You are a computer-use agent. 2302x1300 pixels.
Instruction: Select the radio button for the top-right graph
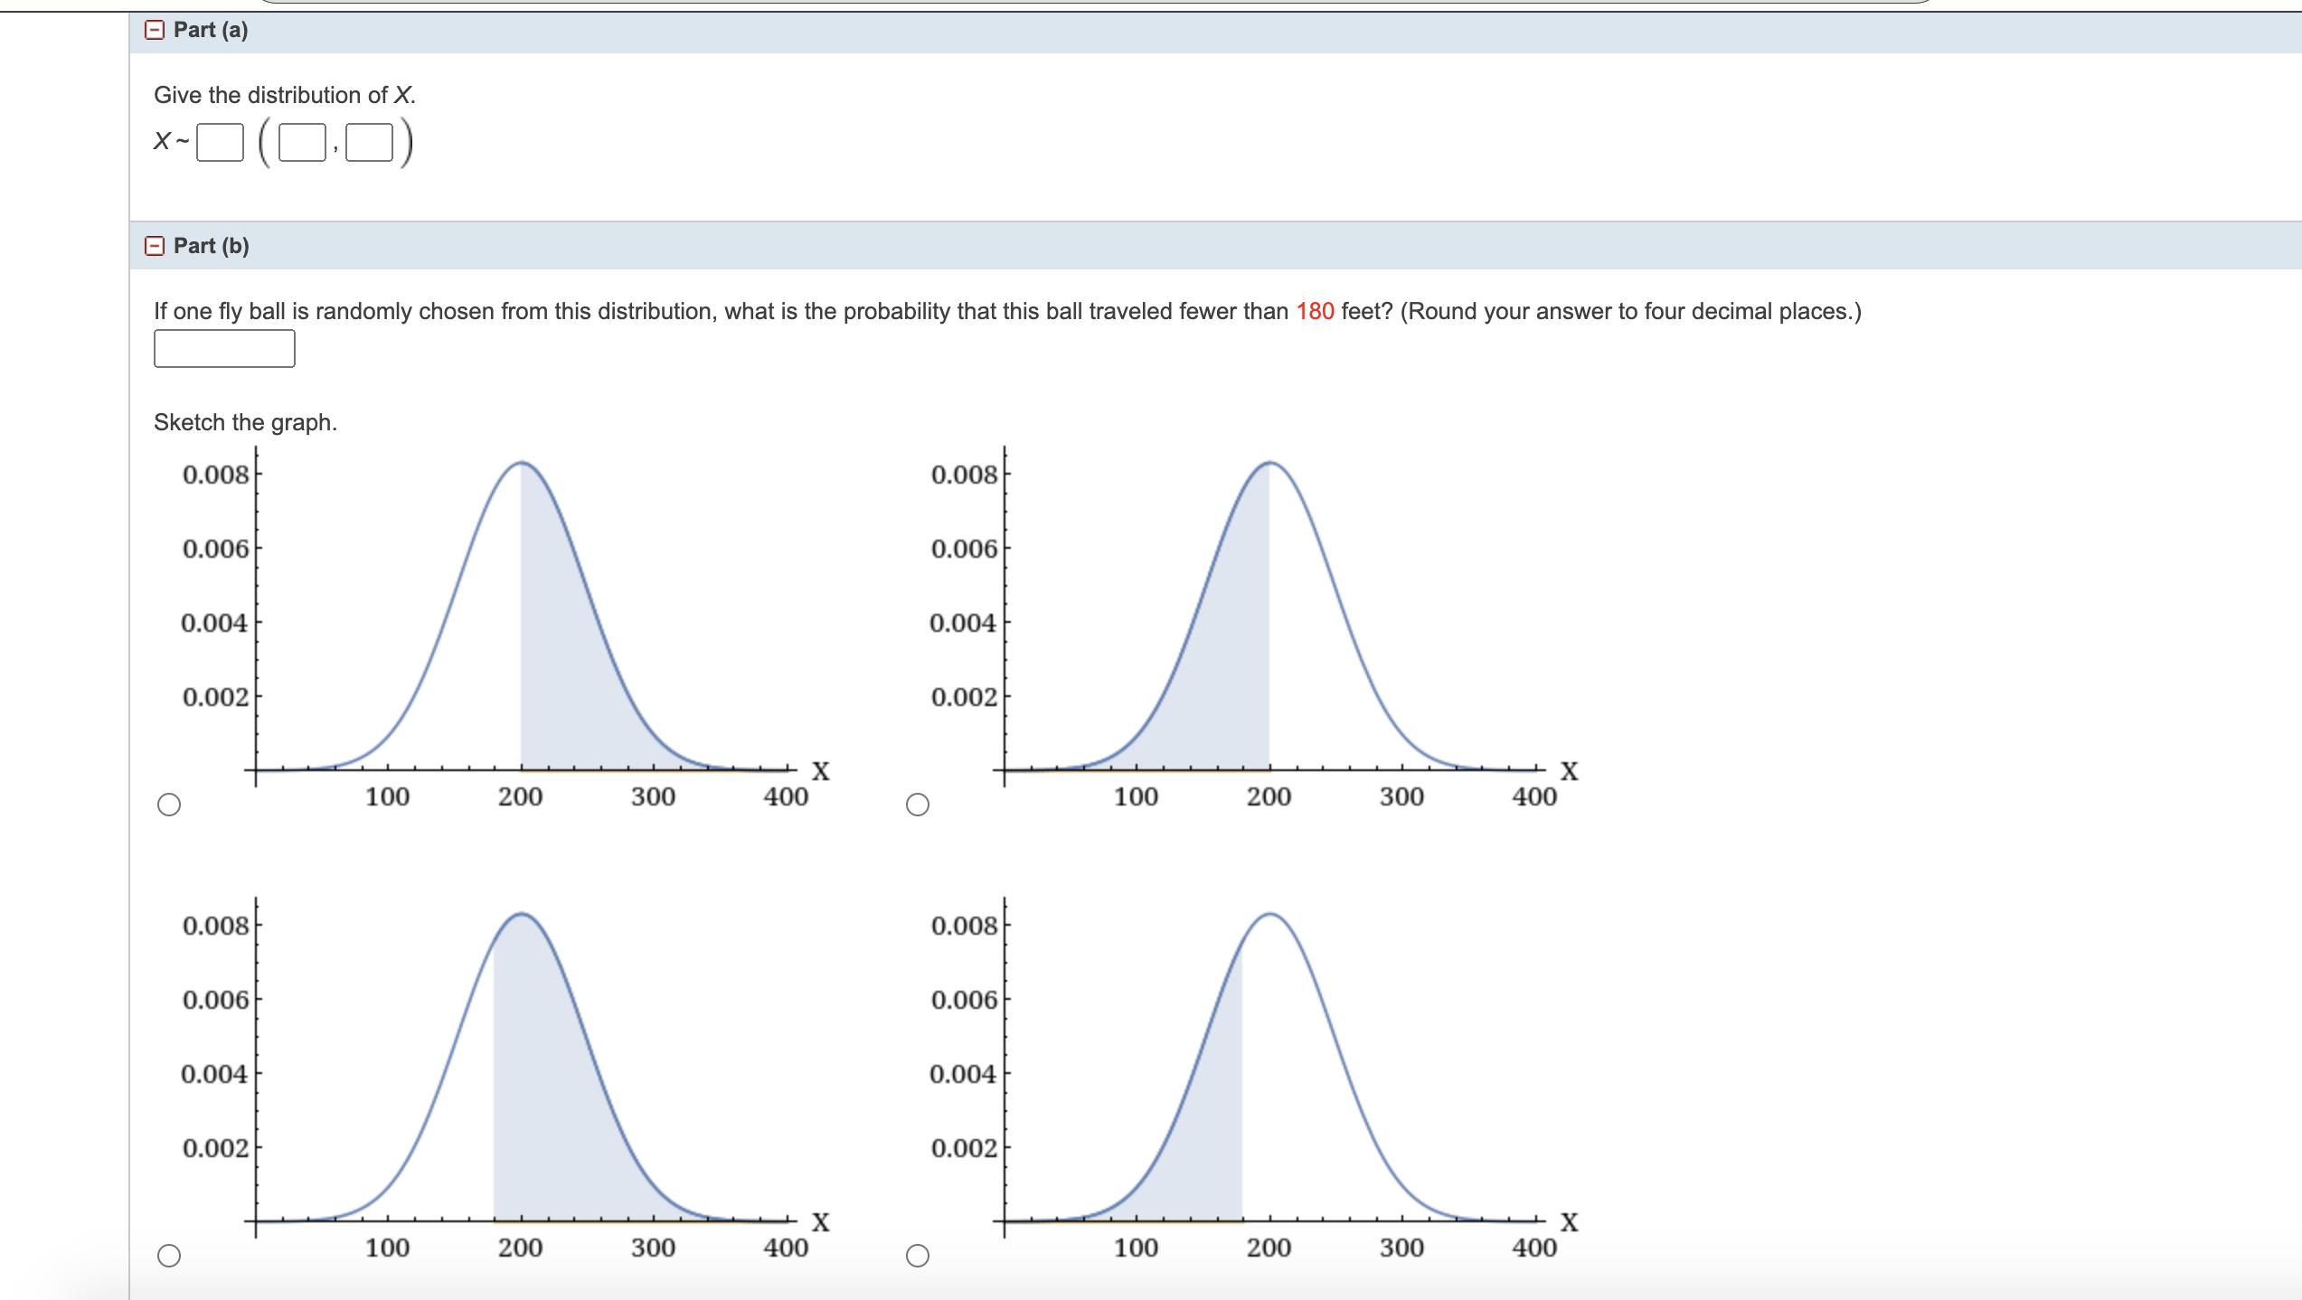click(x=920, y=806)
